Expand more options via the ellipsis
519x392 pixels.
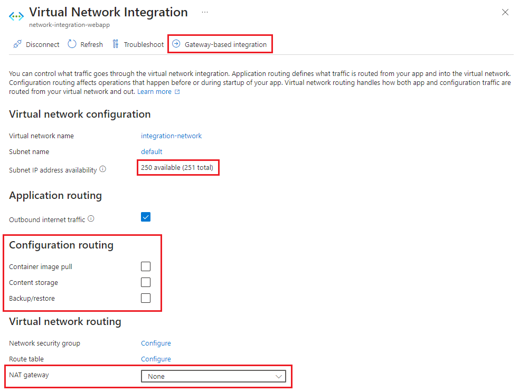[x=204, y=12]
